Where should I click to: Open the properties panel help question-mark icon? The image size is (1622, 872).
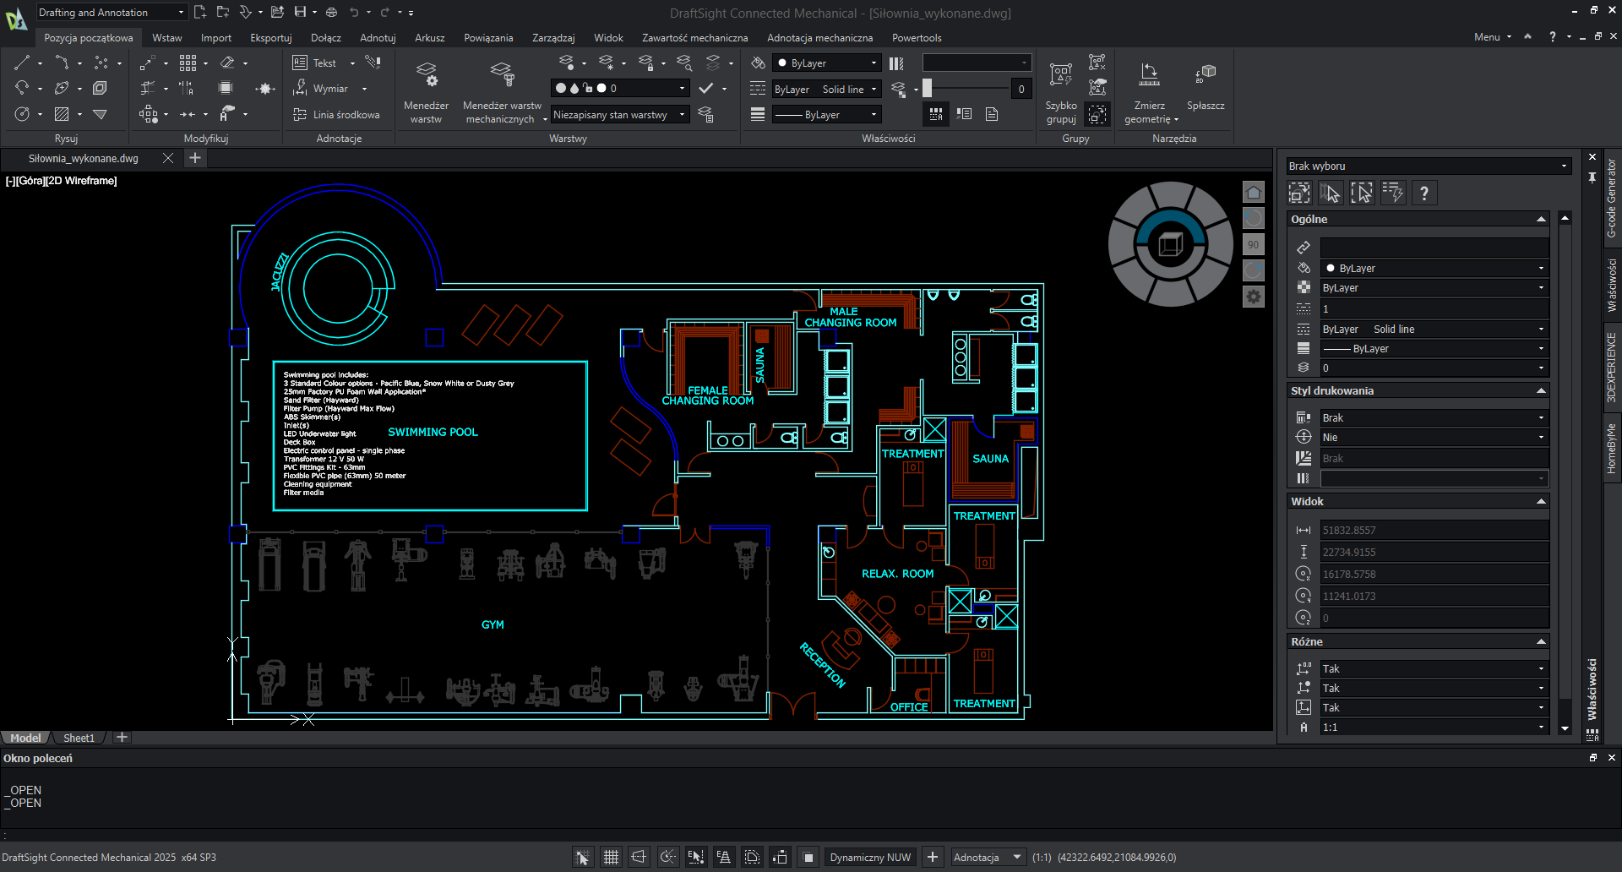coord(1424,193)
